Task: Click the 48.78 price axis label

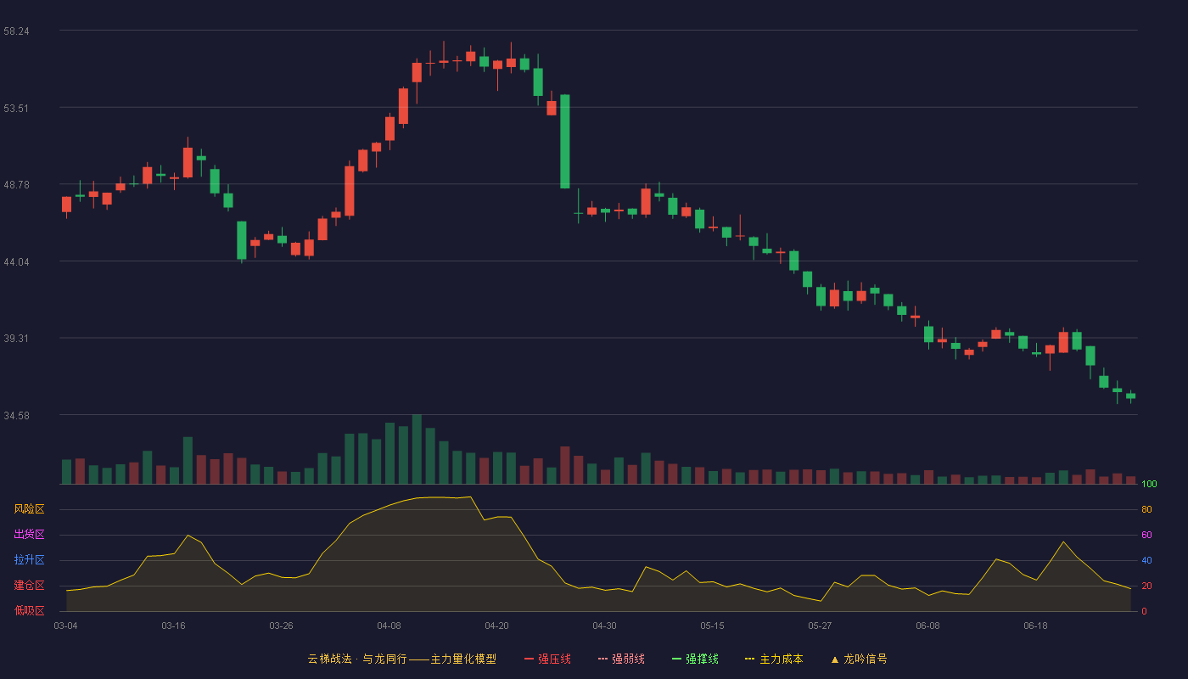Action: [16, 184]
